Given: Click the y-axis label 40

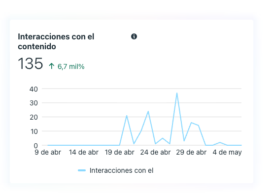Looking at the screenshot, I should click(x=34, y=89).
